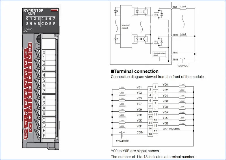Click the Y00 signal name
The image size is (226, 160).
point(165,85)
